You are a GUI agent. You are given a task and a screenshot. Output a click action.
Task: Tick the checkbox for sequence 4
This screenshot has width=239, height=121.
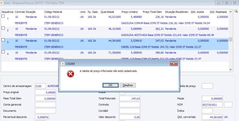point(3,52)
